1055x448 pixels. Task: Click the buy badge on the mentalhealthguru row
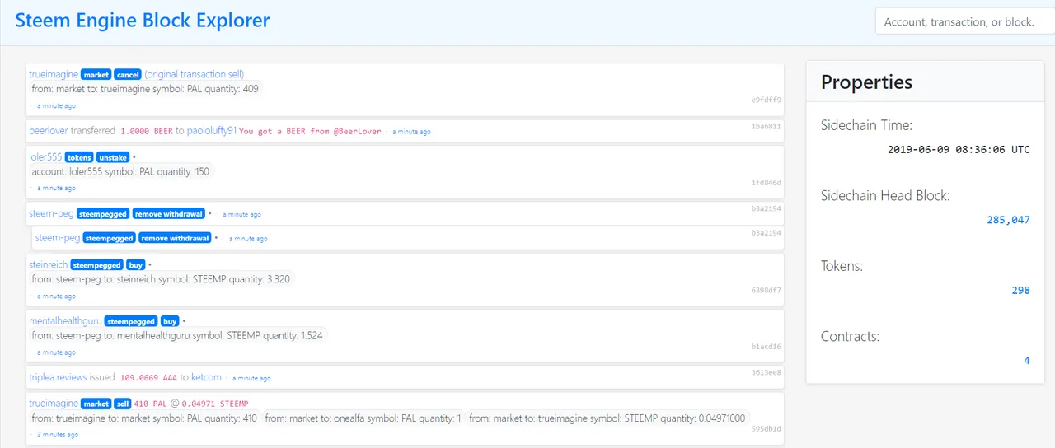[x=169, y=321]
